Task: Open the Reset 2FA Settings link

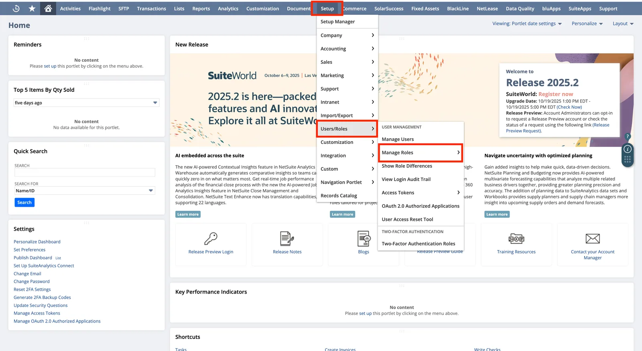Action: [32, 289]
